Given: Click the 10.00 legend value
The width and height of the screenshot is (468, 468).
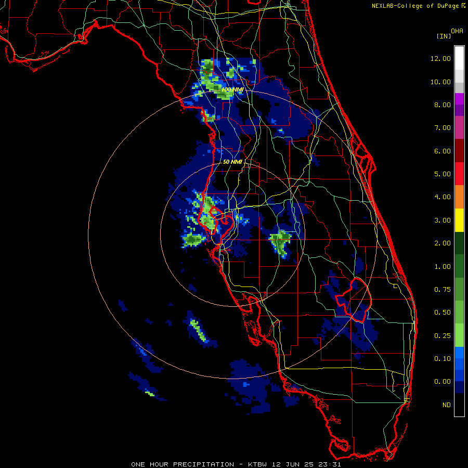Looking at the screenshot, I should [440, 82].
